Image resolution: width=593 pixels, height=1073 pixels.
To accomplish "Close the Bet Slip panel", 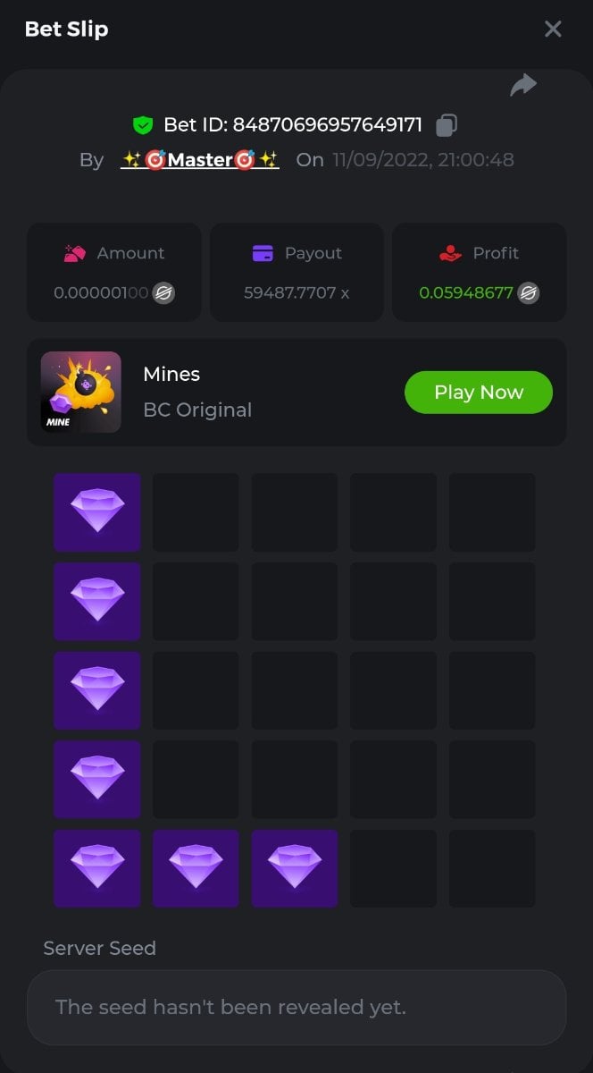I will click(x=553, y=29).
